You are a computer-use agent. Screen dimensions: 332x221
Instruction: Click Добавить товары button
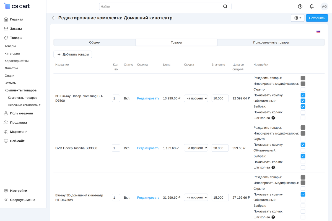click(x=73, y=54)
